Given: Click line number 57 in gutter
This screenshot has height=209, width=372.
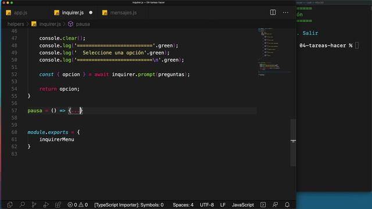Looking at the screenshot, I should click(x=14, y=110).
